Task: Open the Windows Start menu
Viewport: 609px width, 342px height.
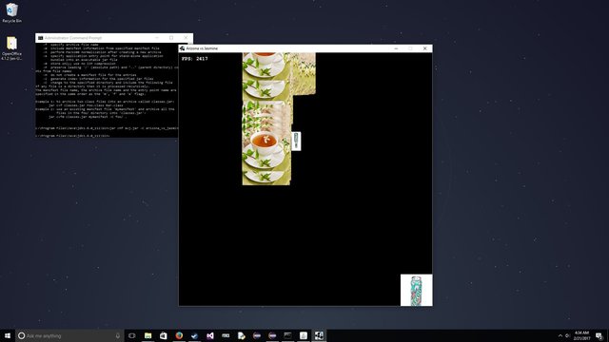Action: [8, 335]
